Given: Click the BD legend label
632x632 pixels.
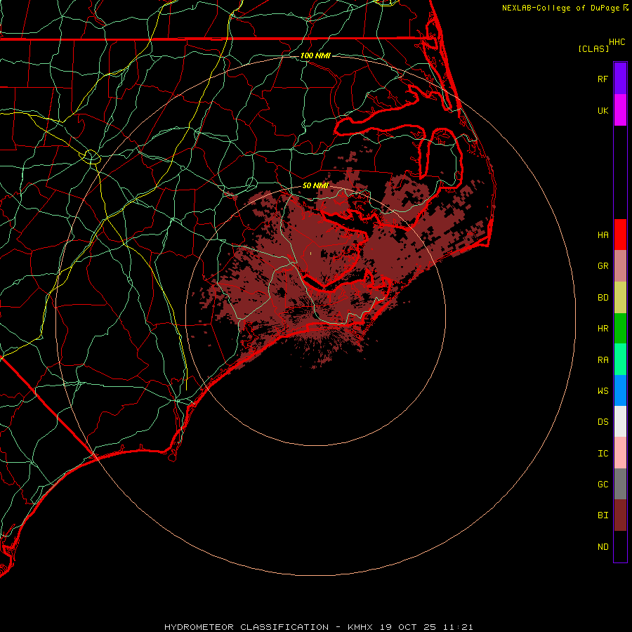Looking at the screenshot, I should point(603,298).
